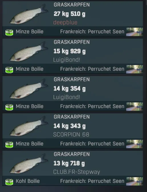The image size is (147, 192).
Task: Click player name LuiGiBond! under 15 kg 929 g
Action: pos(67,60)
